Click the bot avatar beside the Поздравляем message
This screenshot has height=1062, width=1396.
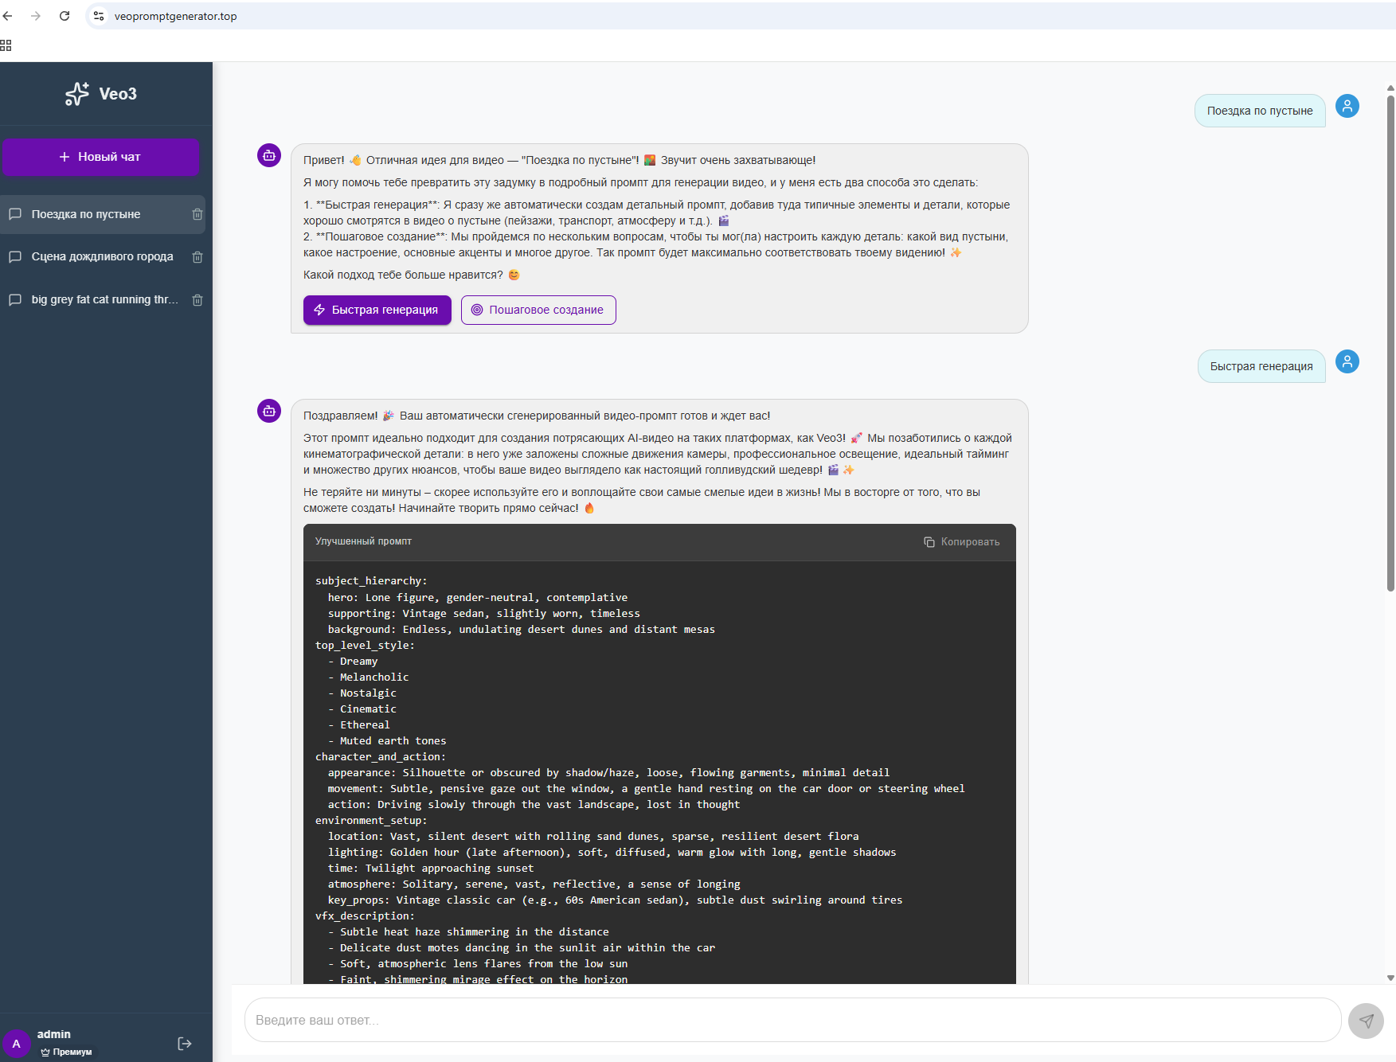click(x=269, y=411)
